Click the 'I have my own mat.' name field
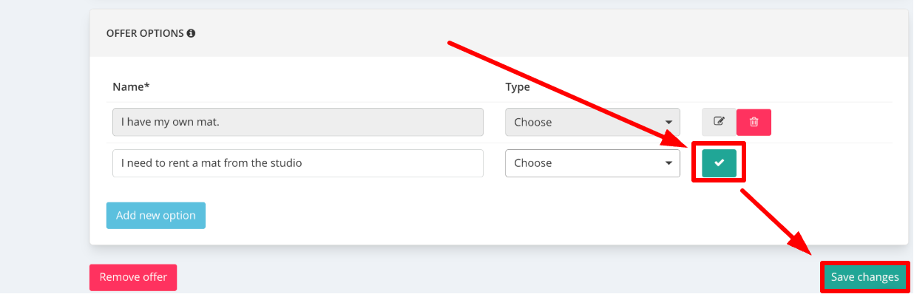The height and width of the screenshot is (297, 914). click(x=298, y=122)
